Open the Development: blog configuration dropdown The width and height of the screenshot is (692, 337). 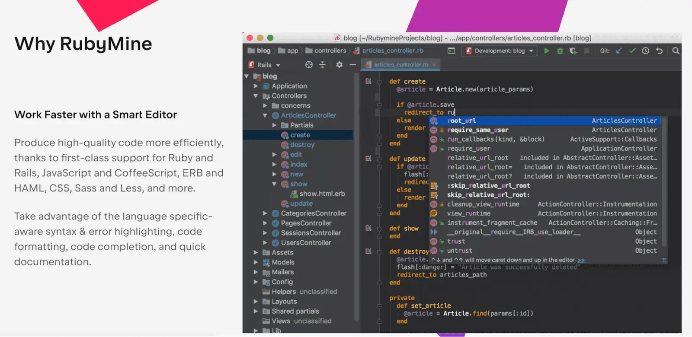[x=500, y=51]
